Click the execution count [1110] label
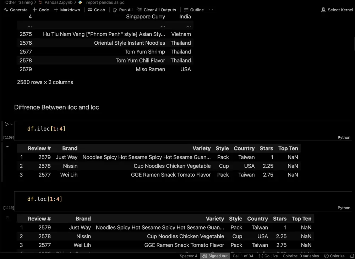Screen dimensions: 355x259 pos(9,208)
